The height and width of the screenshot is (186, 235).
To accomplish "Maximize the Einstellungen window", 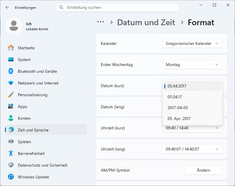I will [x=214, y=5].
